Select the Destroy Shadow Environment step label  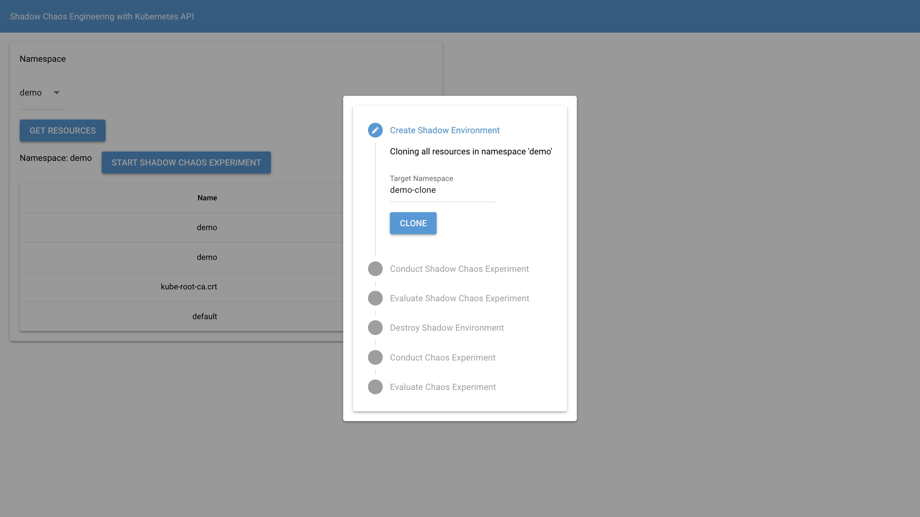[x=447, y=328]
